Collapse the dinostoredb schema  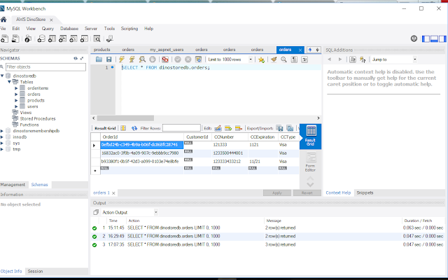click(2, 76)
